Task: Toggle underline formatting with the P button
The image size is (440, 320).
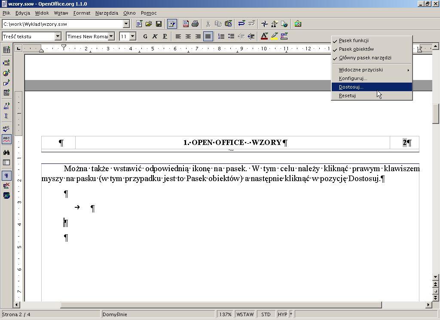Action: pyautogui.click(x=165, y=36)
